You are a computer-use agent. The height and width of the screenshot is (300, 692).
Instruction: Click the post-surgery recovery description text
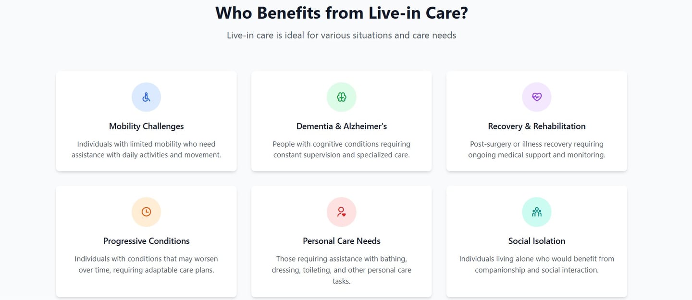pos(536,150)
